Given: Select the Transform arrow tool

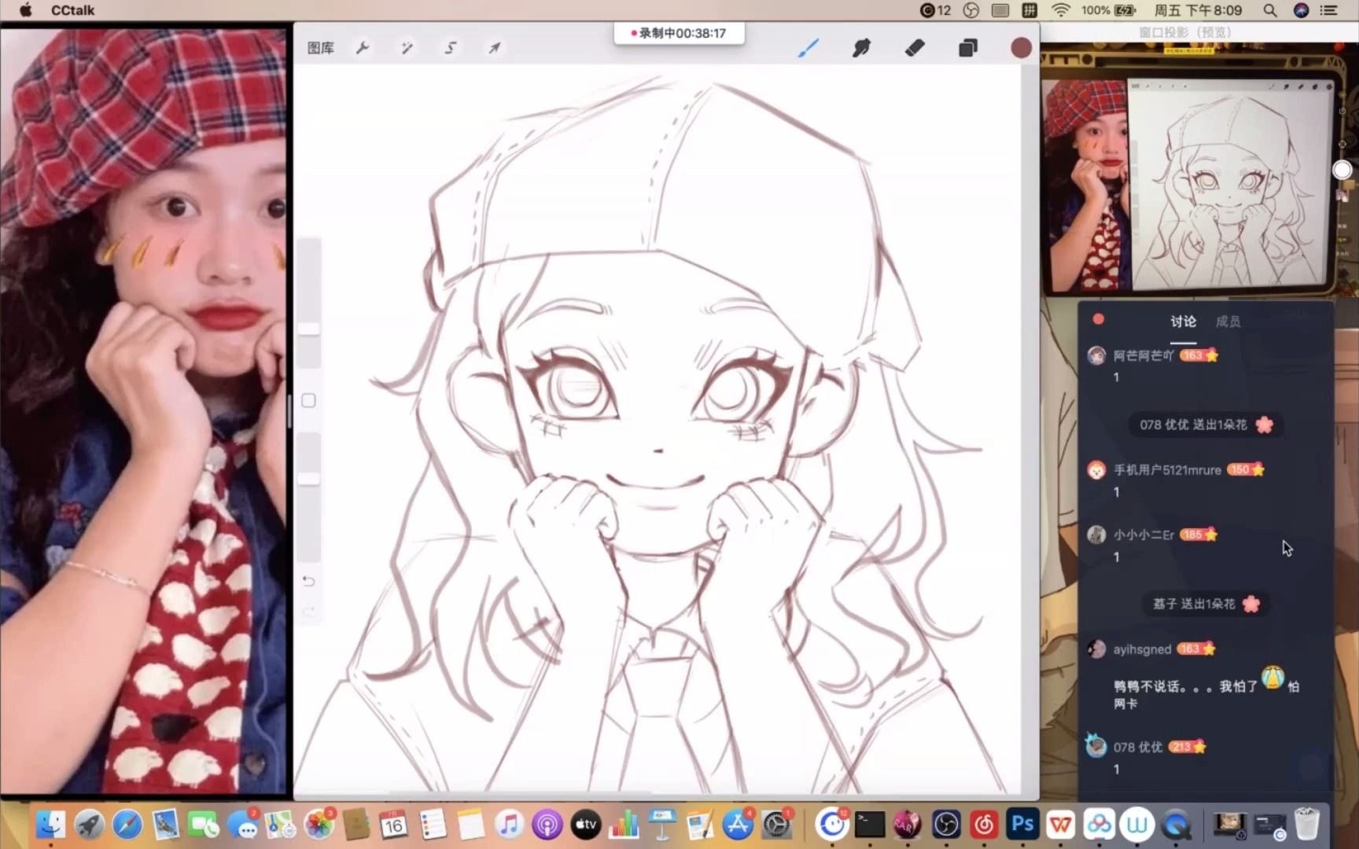Looking at the screenshot, I should pos(494,48).
